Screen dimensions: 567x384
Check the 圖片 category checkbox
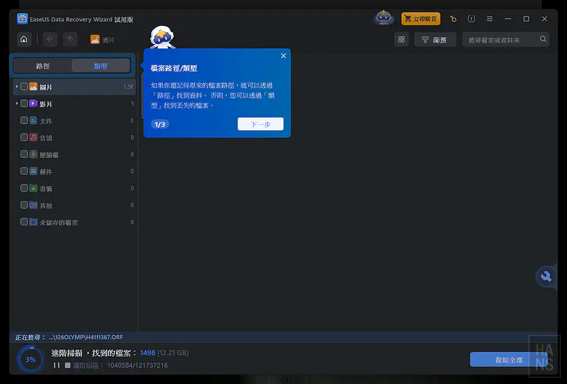[x=23, y=86]
